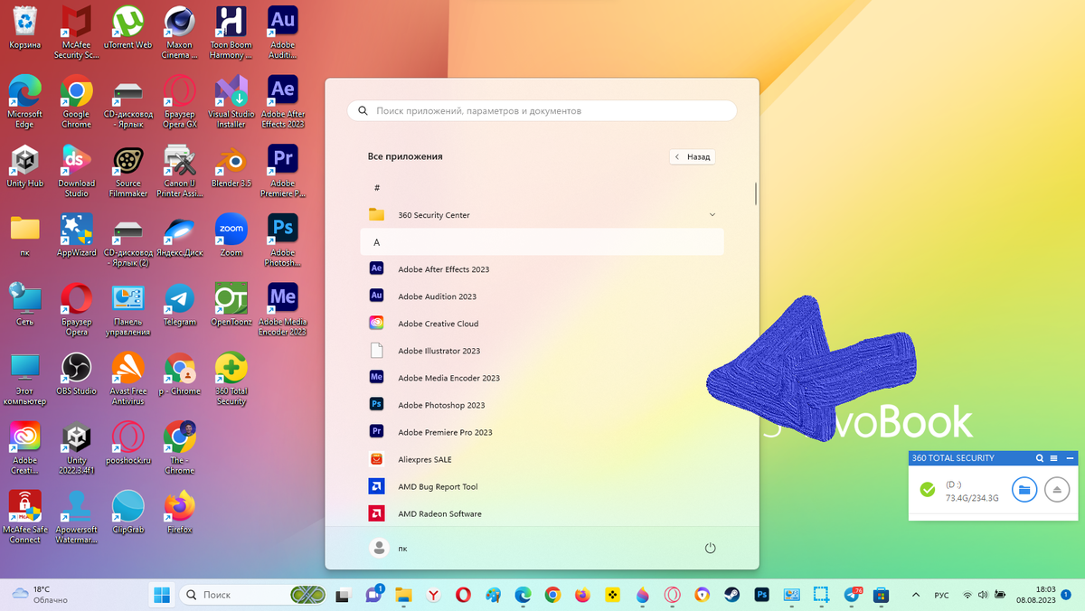Open the 360 Total Security widget menu icon

click(x=1054, y=458)
